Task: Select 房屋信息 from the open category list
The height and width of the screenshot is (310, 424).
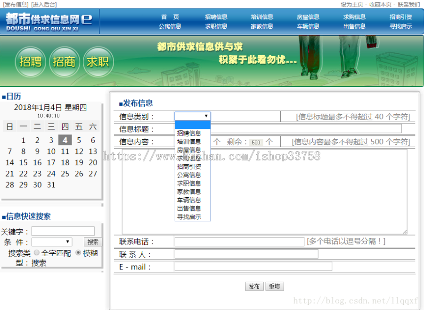Action: tap(189, 150)
